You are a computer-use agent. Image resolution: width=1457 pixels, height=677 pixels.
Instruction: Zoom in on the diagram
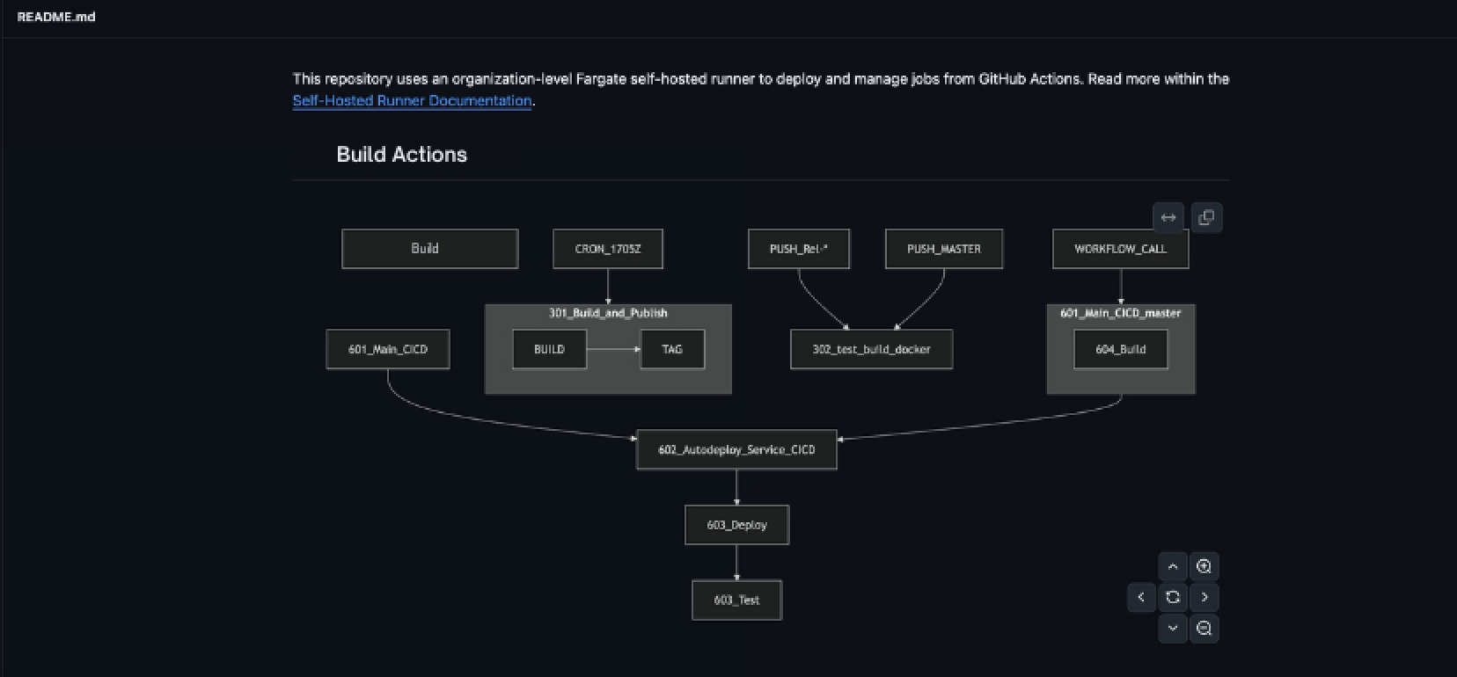1204,566
